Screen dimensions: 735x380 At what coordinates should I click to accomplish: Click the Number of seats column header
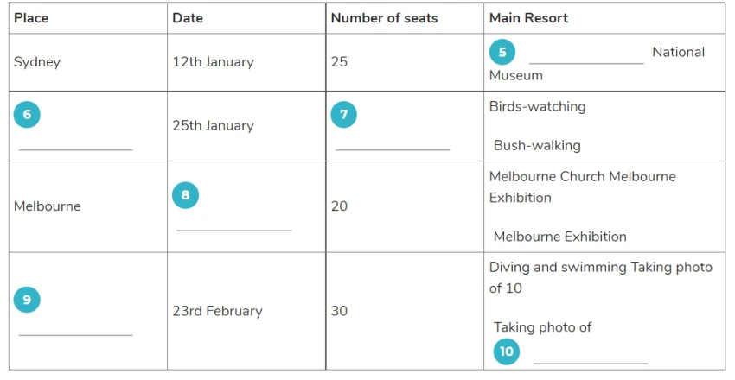tap(385, 18)
